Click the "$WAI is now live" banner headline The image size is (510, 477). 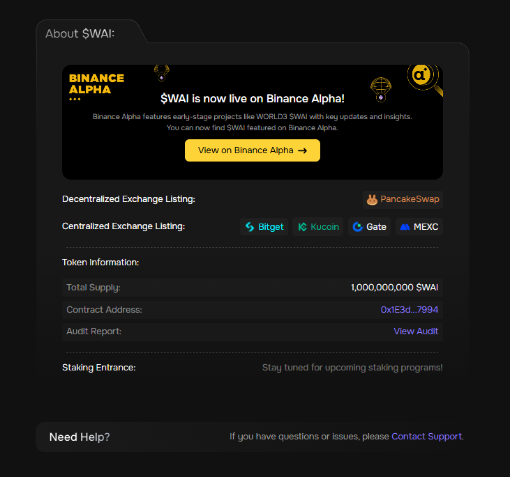253,99
